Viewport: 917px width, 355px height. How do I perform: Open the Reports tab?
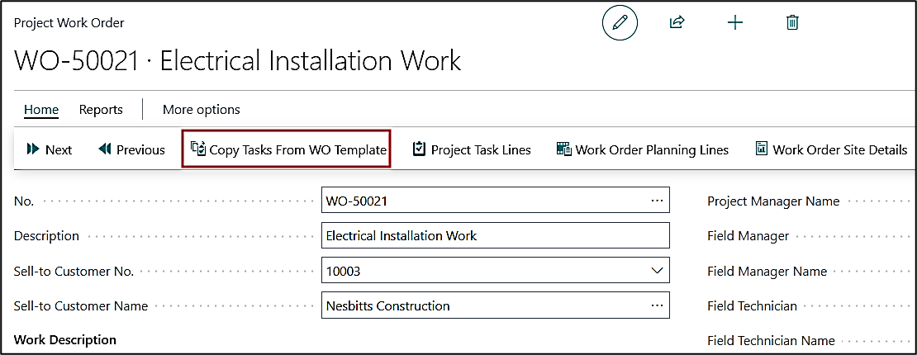click(x=101, y=109)
